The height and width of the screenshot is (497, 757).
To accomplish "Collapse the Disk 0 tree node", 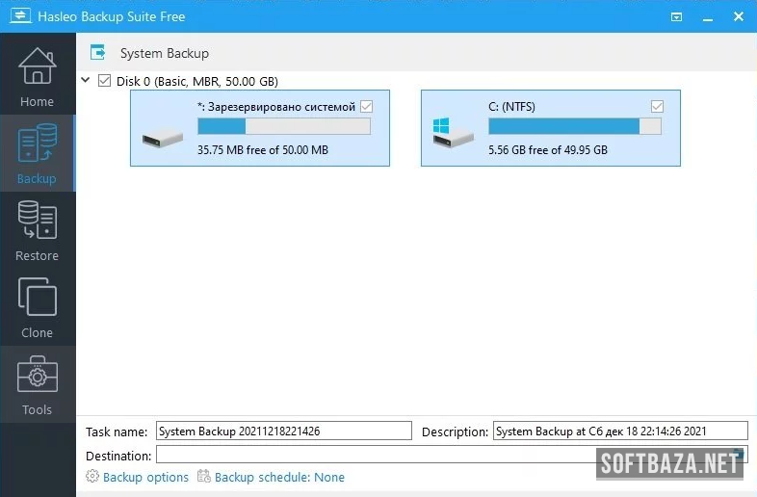I will point(87,81).
